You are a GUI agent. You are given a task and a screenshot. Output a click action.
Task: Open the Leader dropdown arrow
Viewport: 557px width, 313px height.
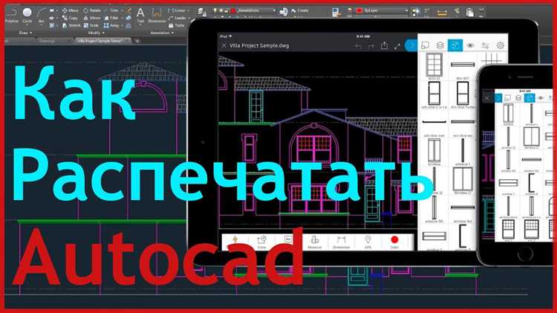pos(189,18)
